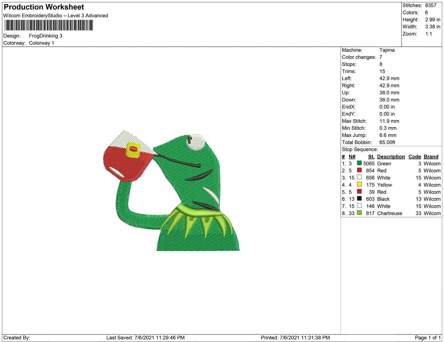Click the yellow button detail on the cup
The height and width of the screenshot is (342, 444).
[133, 149]
